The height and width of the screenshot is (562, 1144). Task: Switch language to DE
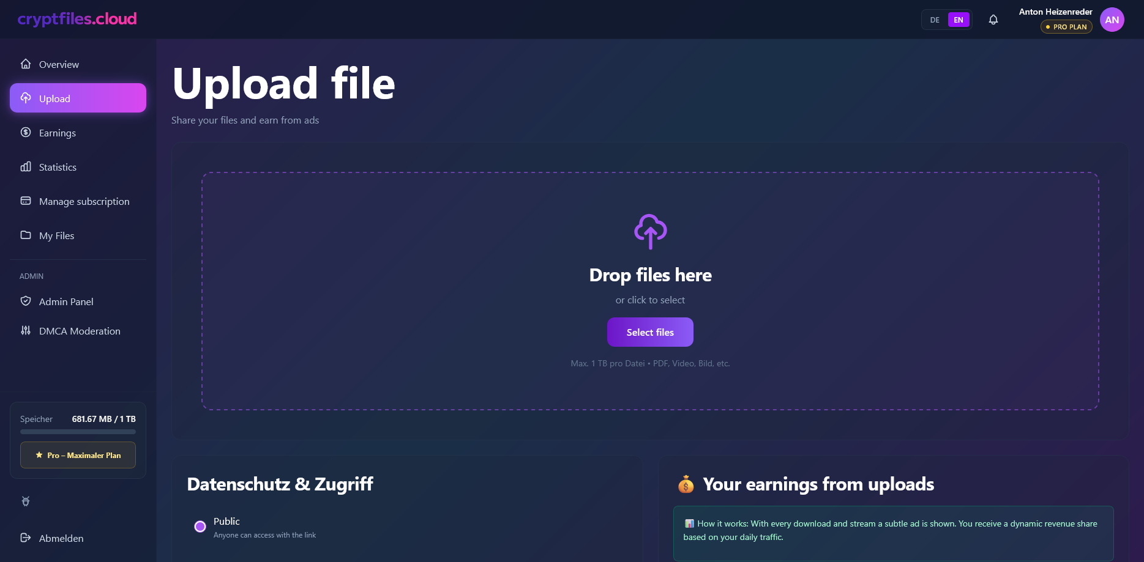(934, 20)
